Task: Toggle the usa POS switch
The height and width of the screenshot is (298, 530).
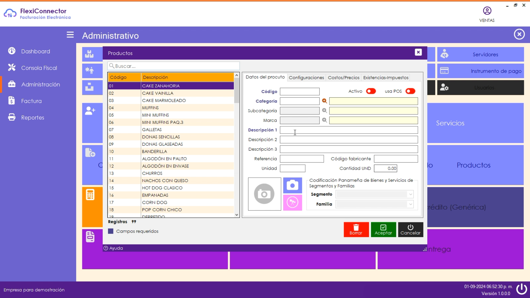Action: (x=410, y=91)
